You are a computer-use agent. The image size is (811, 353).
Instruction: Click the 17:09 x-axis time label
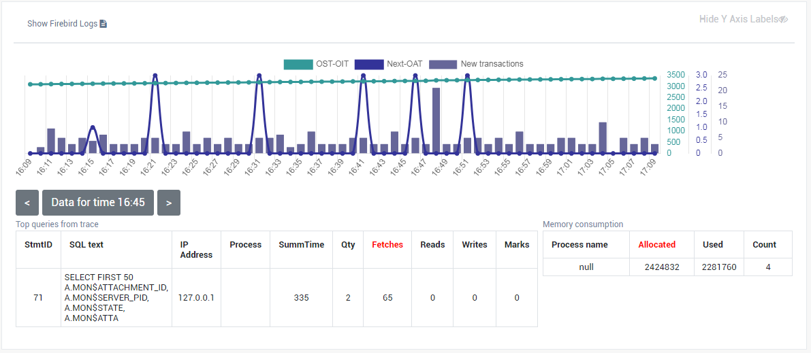point(648,168)
